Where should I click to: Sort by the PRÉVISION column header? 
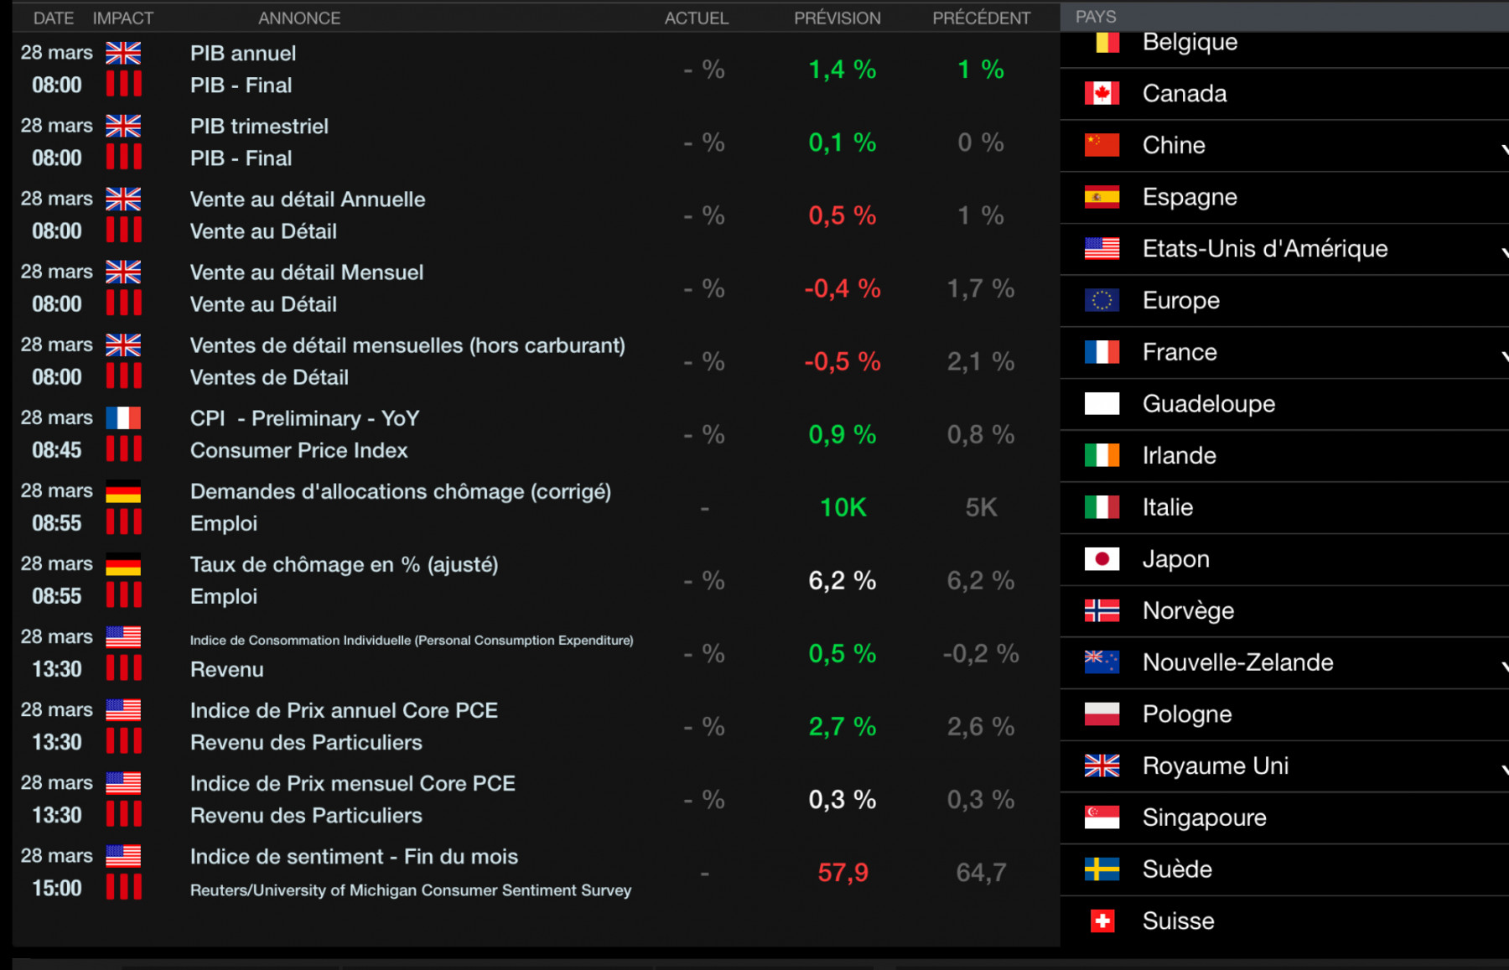pyautogui.click(x=837, y=18)
